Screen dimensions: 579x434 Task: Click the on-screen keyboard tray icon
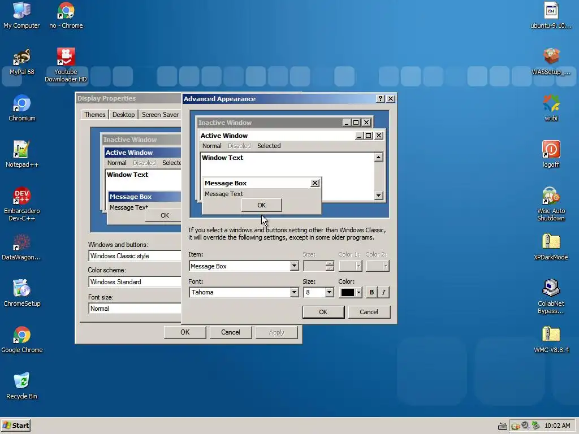point(502,426)
